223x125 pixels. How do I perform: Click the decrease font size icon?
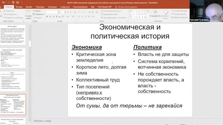click(71, 12)
